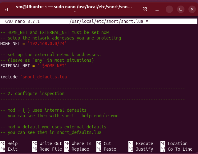Click the ^O Write Out shortcut
Viewport: 198px width, 154px height.
pyautogui.click(x=47, y=144)
